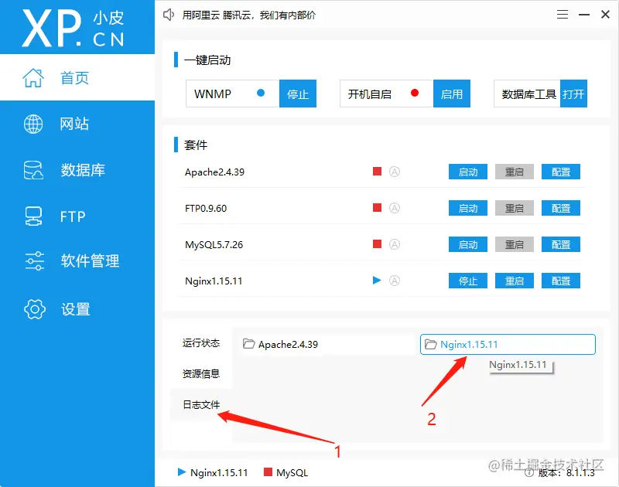The image size is (619, 487).
Task: Click the WNMP blue status dot
Action: click(261, 93)
